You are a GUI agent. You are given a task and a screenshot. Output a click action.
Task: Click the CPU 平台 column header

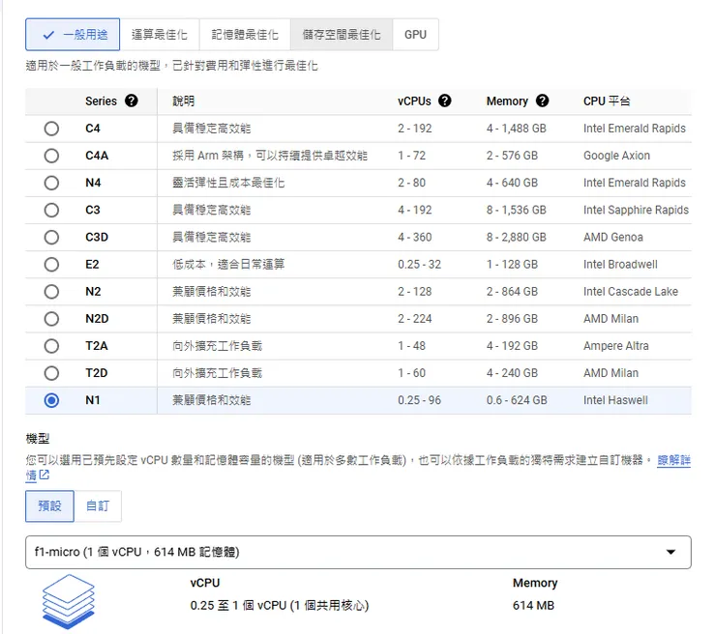pyautogui.click(x=607, y=101)
